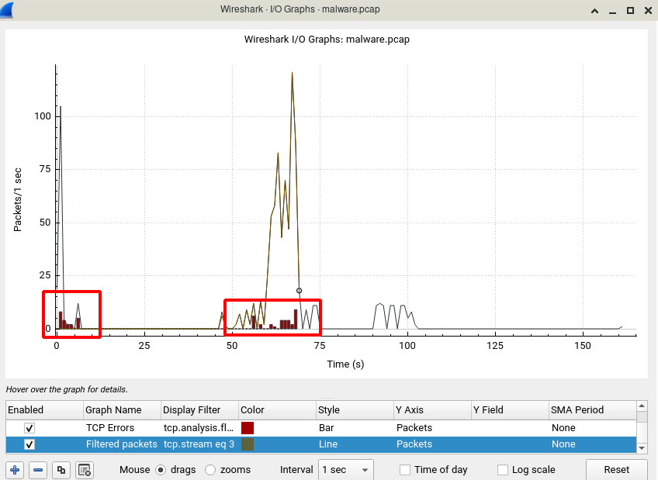658x480 pixels.
Task: Turn on Log scale
Action: [503, 469]
